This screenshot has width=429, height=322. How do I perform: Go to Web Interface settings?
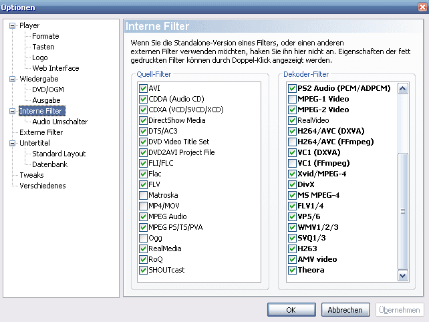pos(55,68)
